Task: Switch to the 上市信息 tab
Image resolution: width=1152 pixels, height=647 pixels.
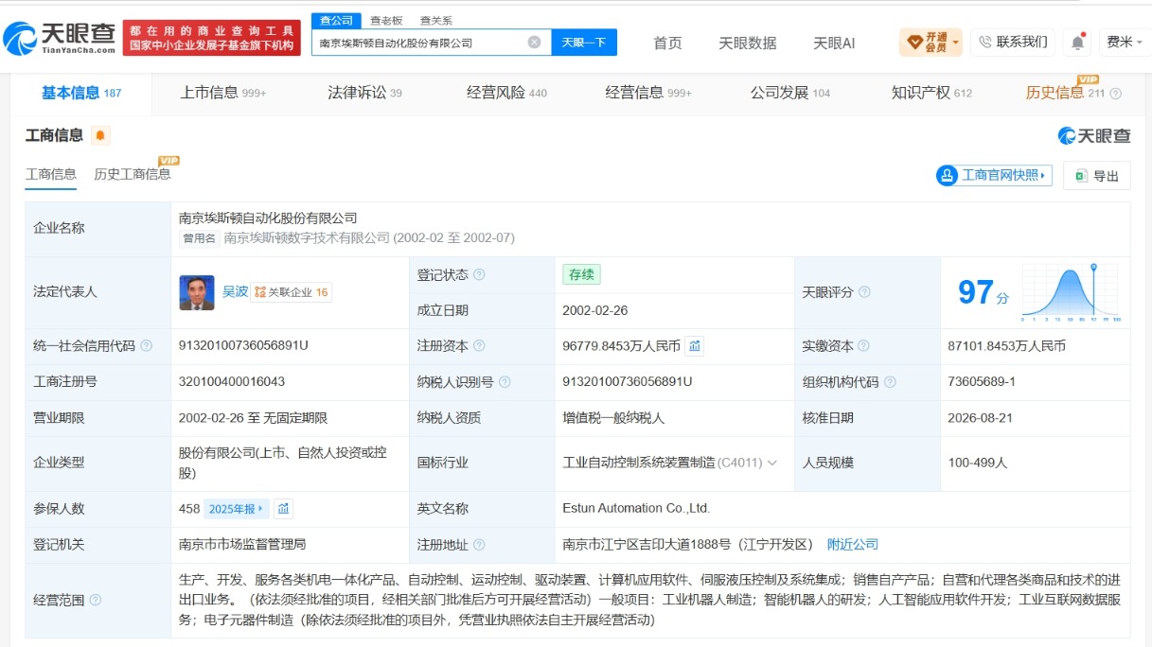Action: pos(223,93)
